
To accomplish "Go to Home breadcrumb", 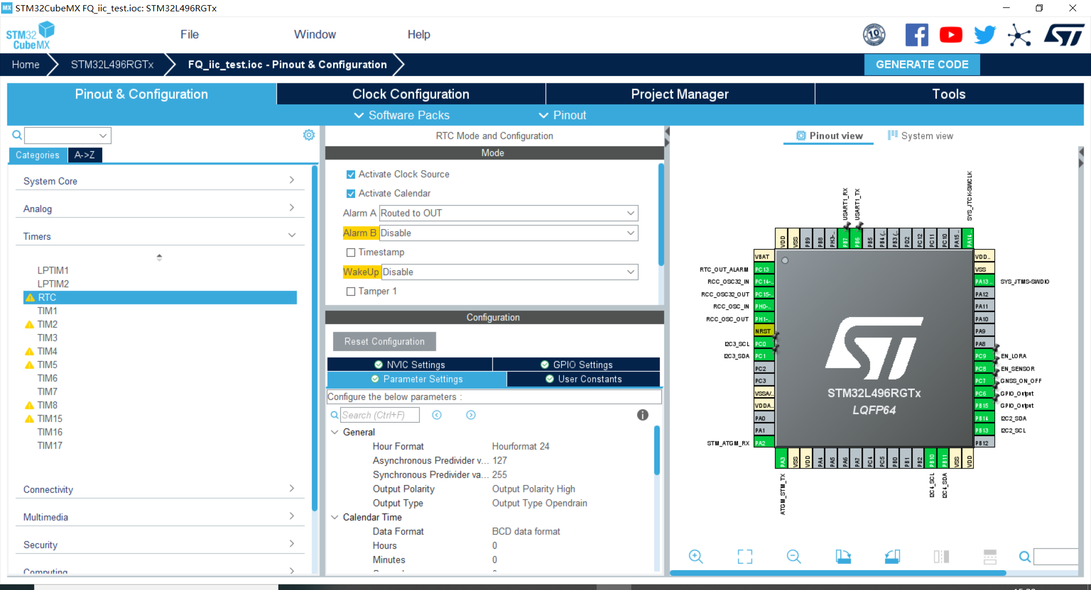I will (x=26, y=65).
